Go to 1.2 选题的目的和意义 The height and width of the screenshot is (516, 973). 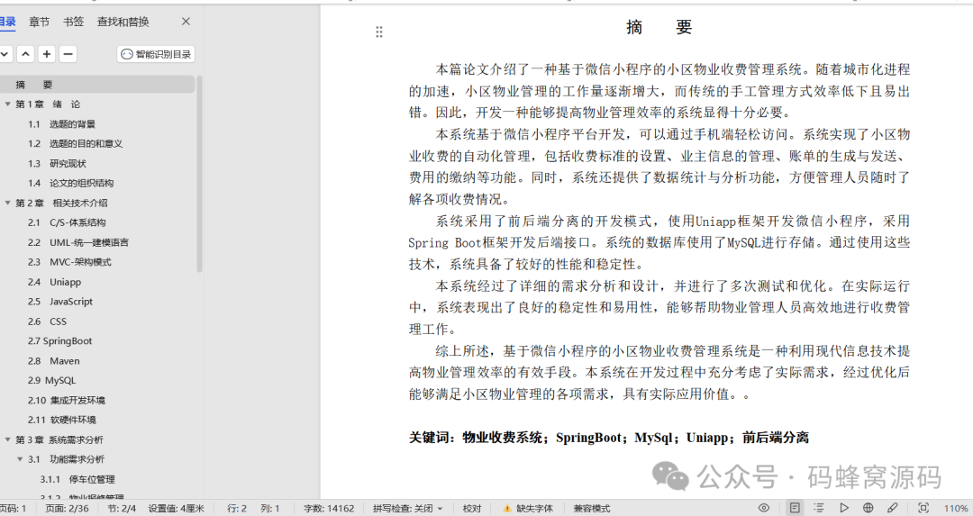click(x=75, y=144)
